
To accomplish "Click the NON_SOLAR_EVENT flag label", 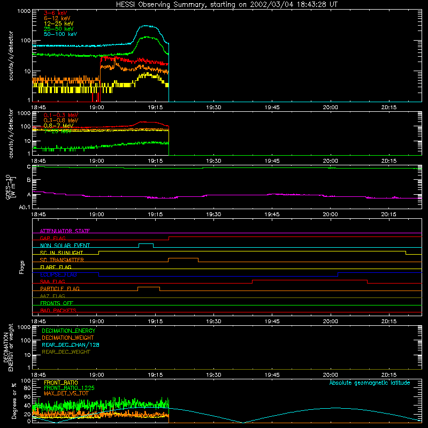I will [65, 246].
